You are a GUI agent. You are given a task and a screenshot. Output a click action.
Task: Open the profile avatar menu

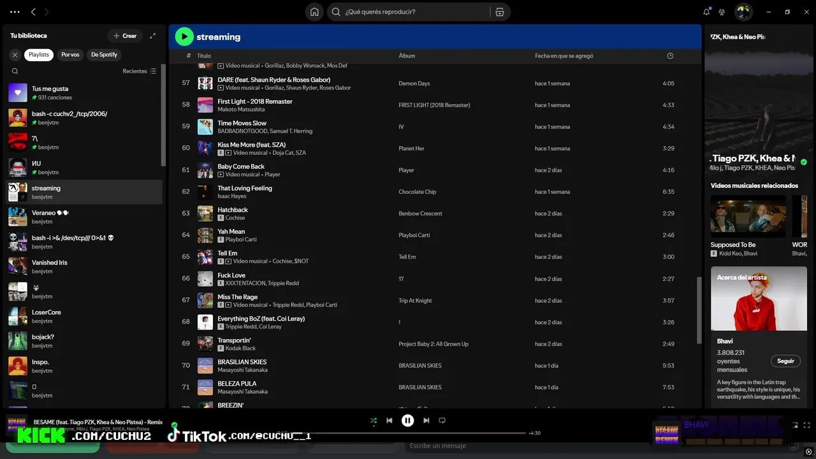[x=743, y=11]
